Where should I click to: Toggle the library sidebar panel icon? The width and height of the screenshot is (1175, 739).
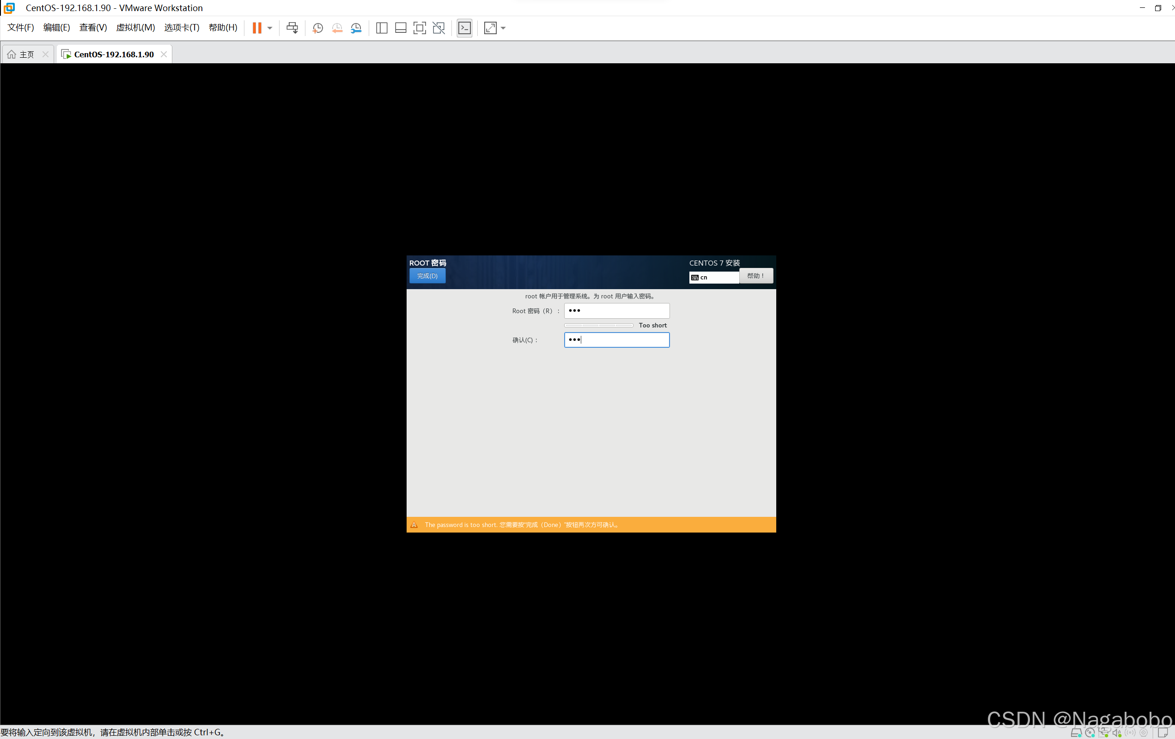tap(382, 28)
